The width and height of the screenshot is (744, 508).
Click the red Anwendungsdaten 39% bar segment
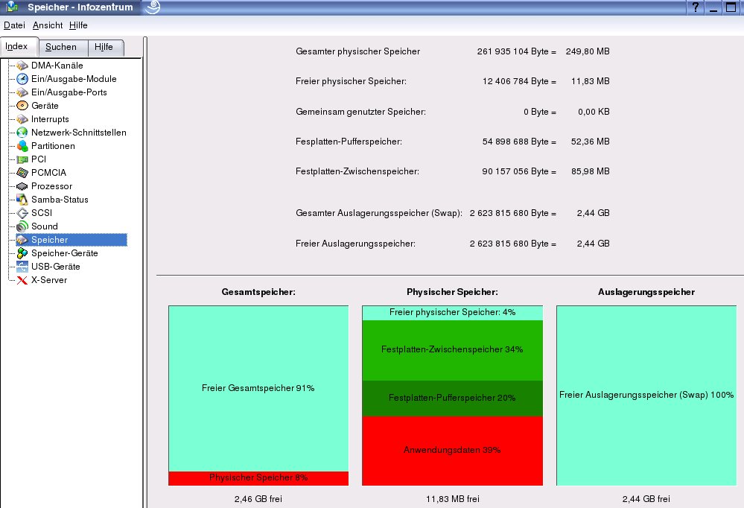[x=452, y=451]
